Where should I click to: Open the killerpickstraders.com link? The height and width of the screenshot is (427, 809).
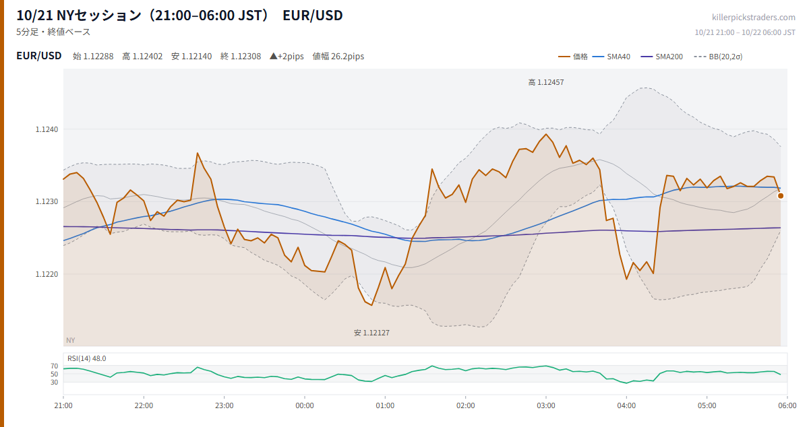[754, 18]
